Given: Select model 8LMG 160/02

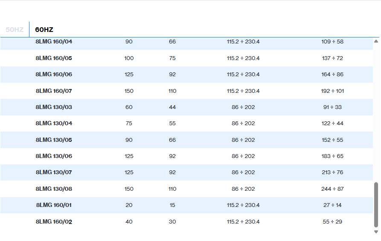Looking at the screenshot, I should pyautogui.click(x=54, y=221).
